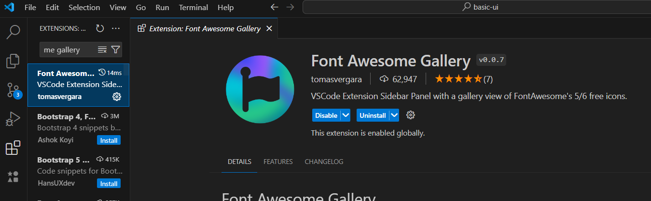Open the View menu
Image resolution: width=651 pixels, height=201 pixels.
coord(118,7)
